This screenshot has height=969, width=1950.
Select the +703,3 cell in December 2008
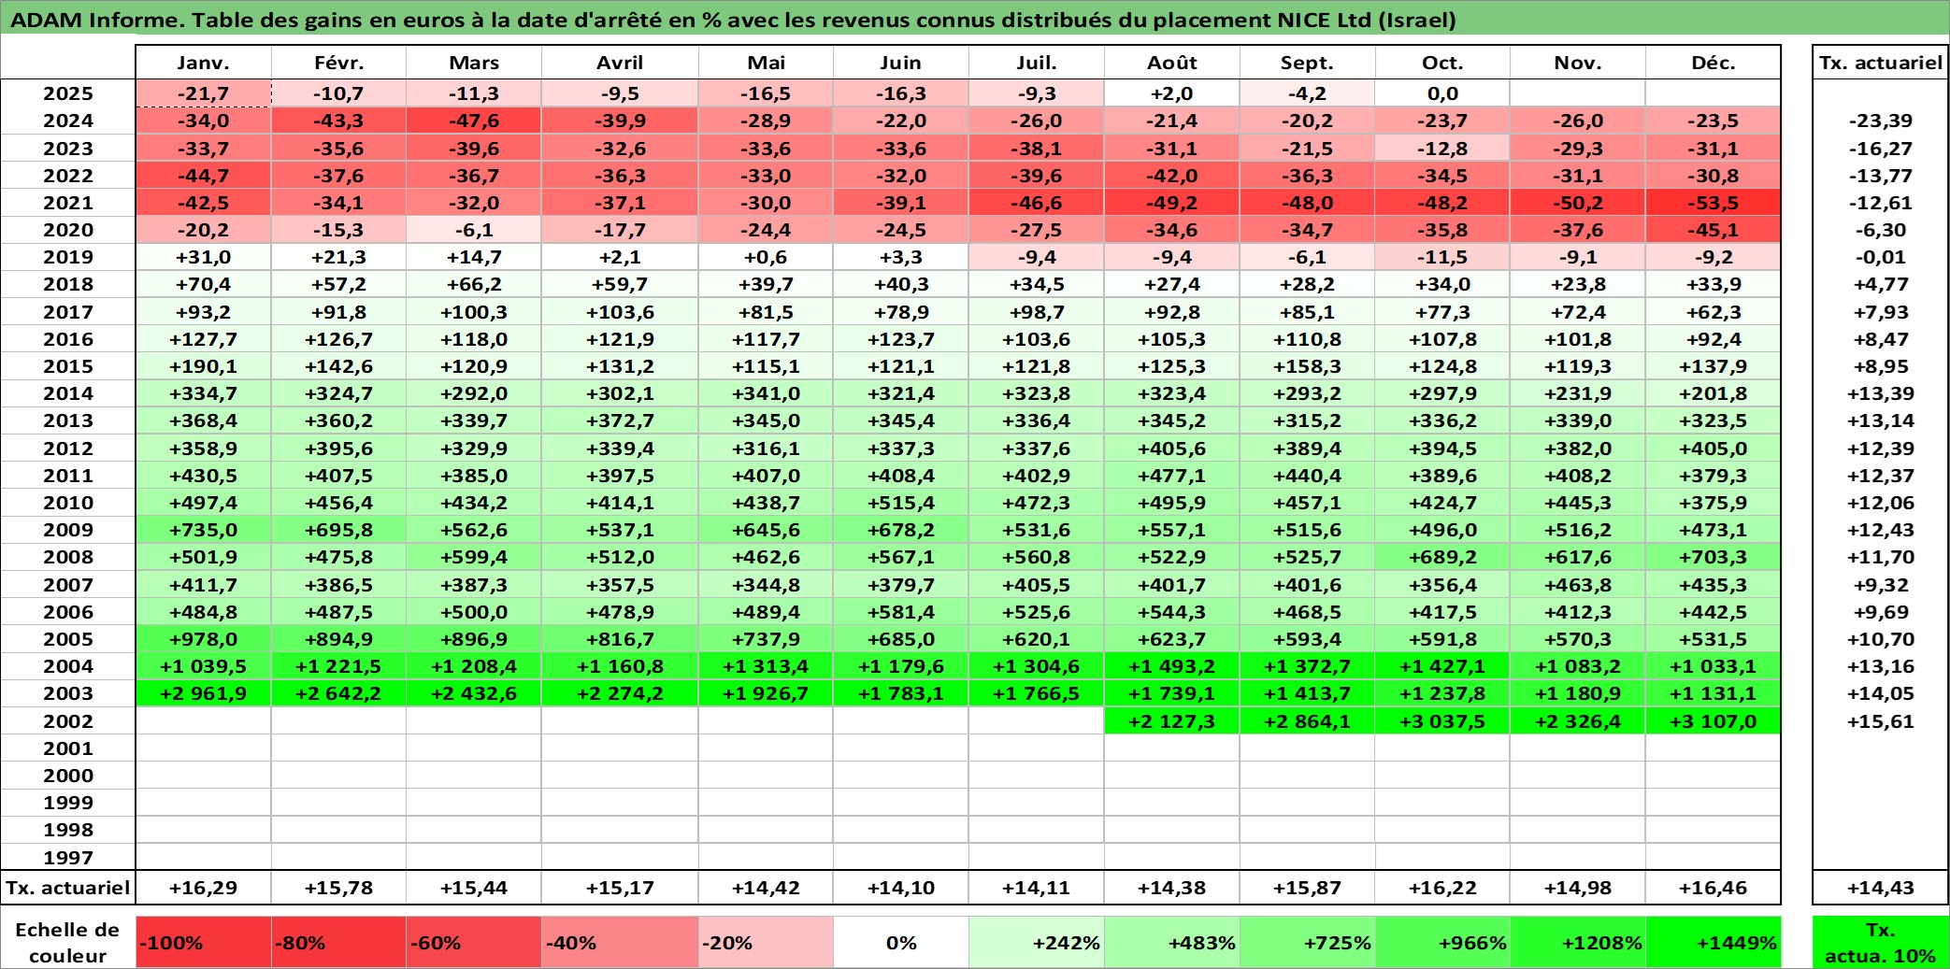tap(1713, 557)
